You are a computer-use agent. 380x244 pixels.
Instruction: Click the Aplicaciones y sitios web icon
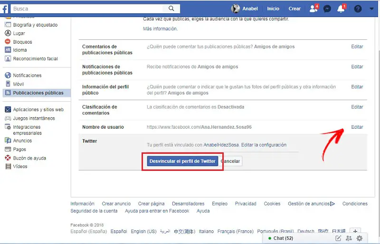tap(8, 109)
